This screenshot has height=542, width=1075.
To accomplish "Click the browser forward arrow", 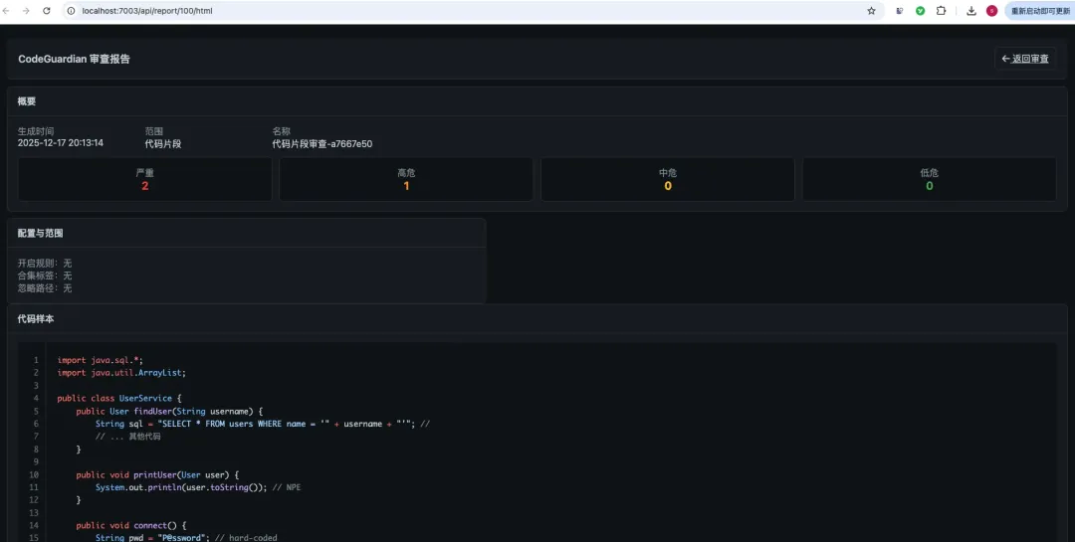I will tap(26, 11).
